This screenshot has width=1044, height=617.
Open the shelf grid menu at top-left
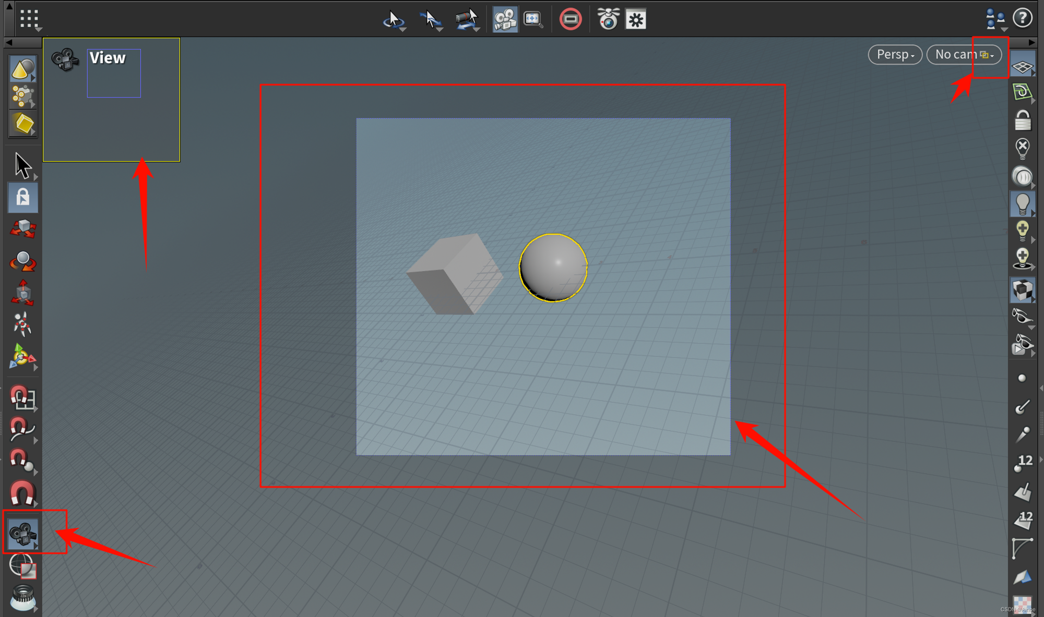click(x=30, y=19)
